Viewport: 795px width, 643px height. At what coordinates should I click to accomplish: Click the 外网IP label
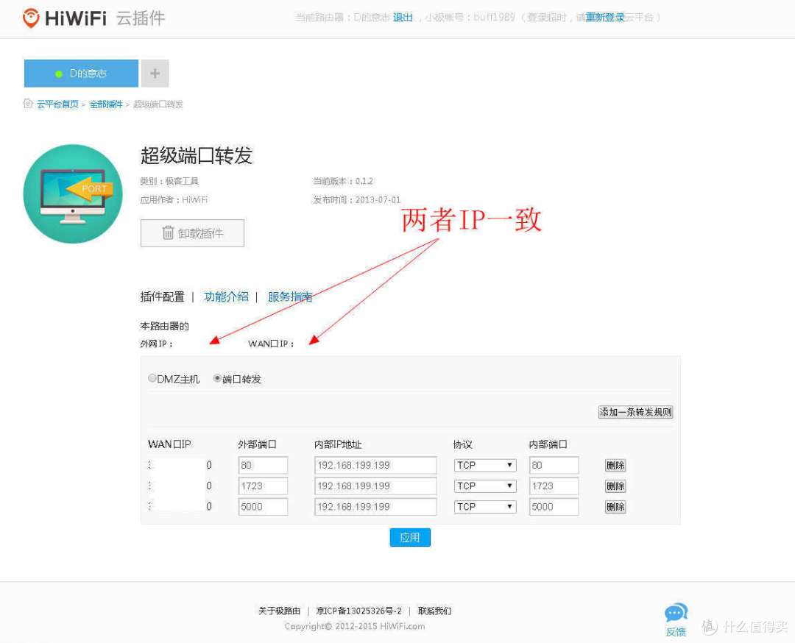pyautogui.click(x=156, y=344)
